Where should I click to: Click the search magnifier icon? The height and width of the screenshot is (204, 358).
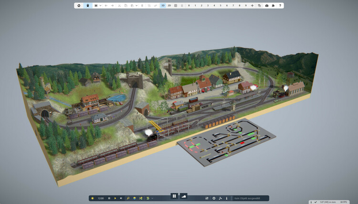(x=128, y=198)
